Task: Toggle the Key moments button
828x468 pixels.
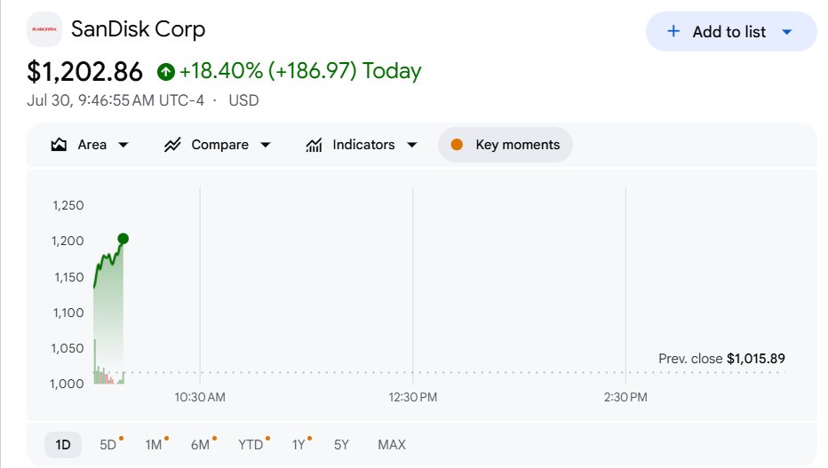Action: point(506,145)
